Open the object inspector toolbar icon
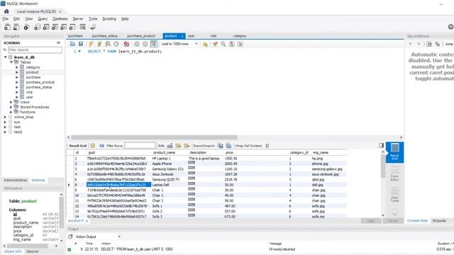The image size is (454, 255). coord(26,27)
